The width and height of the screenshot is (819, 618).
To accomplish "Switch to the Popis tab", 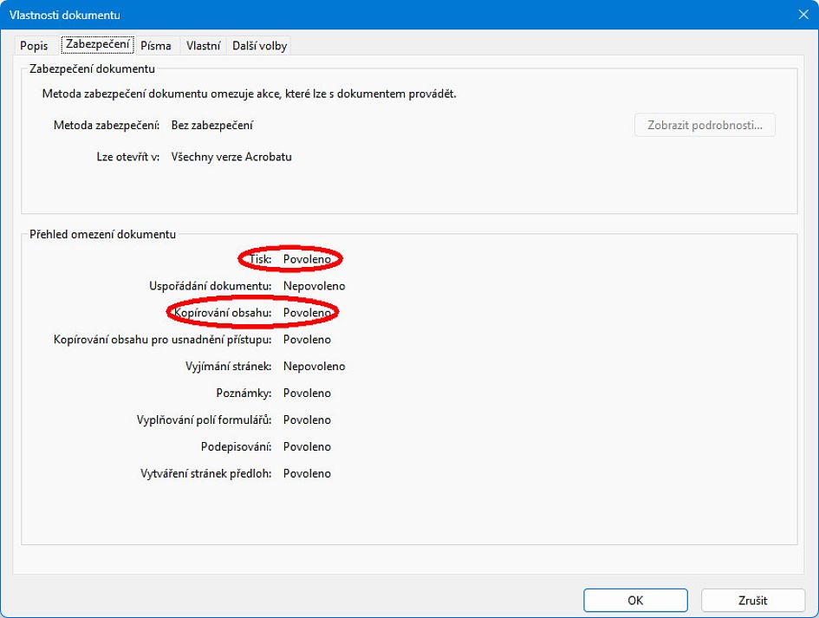I will [34, 46].
